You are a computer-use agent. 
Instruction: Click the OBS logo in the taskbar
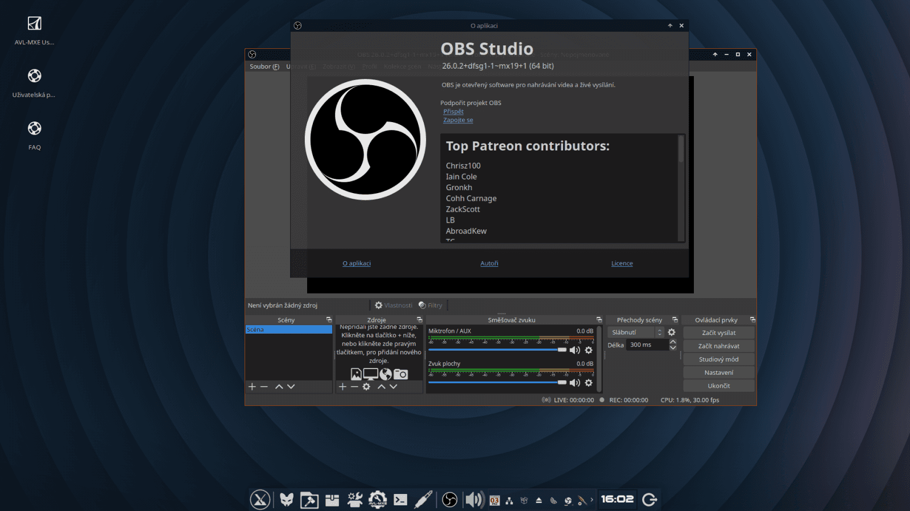(x=449, y=500)
